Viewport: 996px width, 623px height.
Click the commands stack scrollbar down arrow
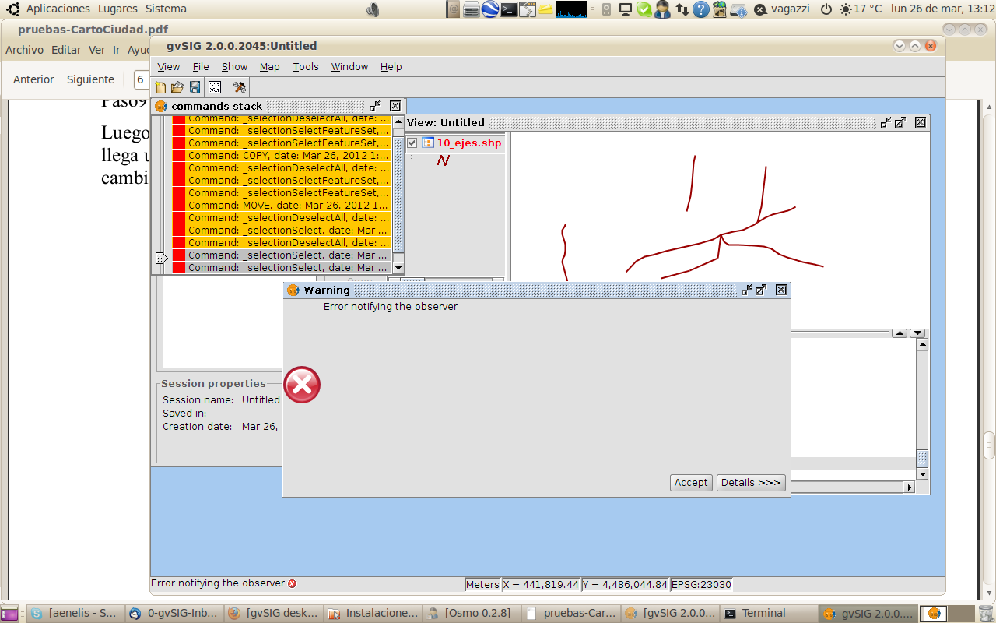click(x=398, y=267)
